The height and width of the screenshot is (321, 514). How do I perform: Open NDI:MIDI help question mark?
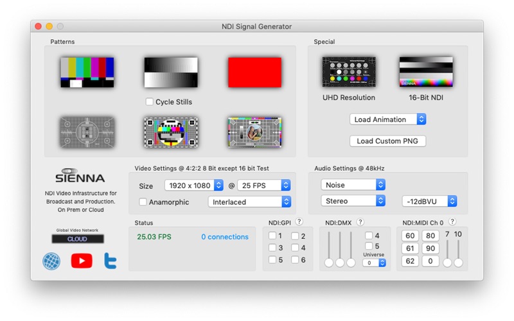[452, 221]
